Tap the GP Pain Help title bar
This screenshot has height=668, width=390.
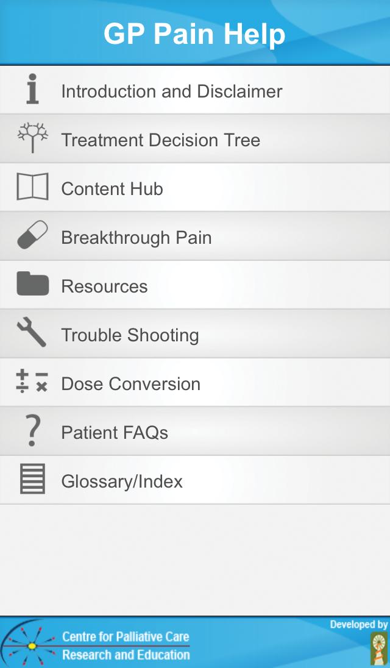195,34
